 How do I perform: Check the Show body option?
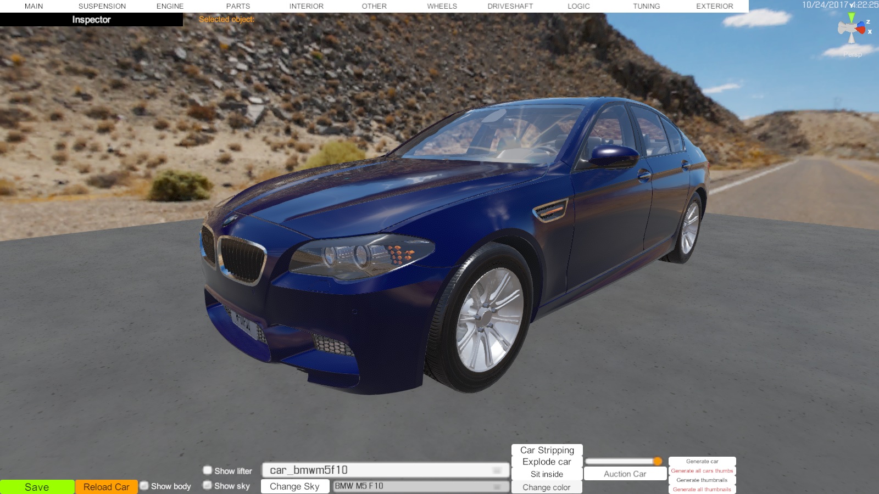(x=144, y=486)
